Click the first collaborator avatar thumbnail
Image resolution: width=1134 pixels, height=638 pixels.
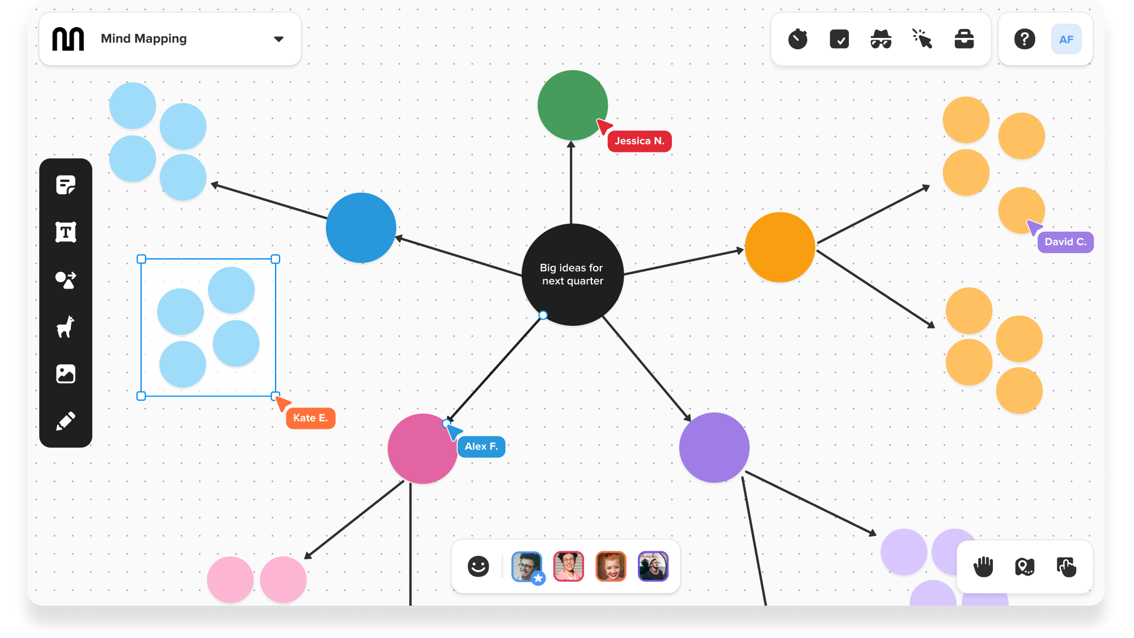point(525,567)
